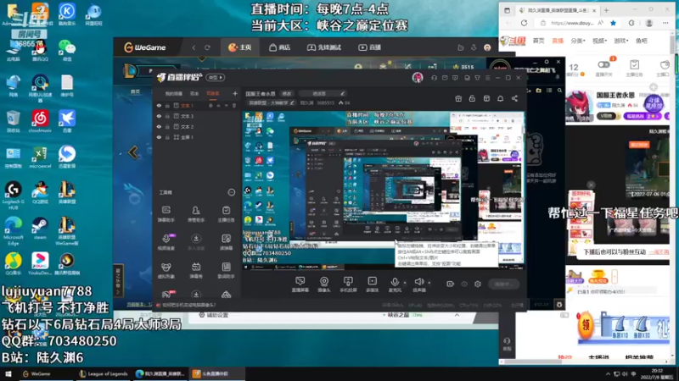
Task: Click 鱼吧 link on Douyu site
Action: tap(642, 41)
